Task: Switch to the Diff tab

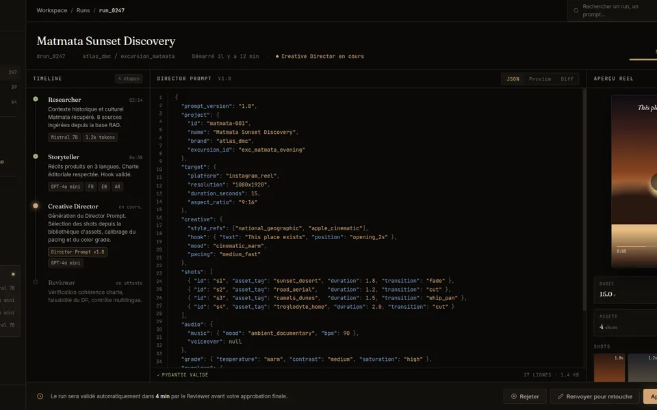Action: point(567,79)
